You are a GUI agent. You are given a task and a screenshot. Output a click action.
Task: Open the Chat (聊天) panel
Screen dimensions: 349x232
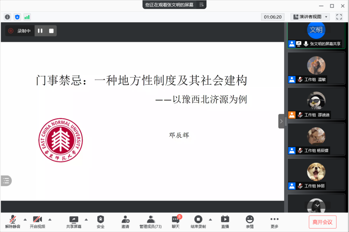[175, 222]
